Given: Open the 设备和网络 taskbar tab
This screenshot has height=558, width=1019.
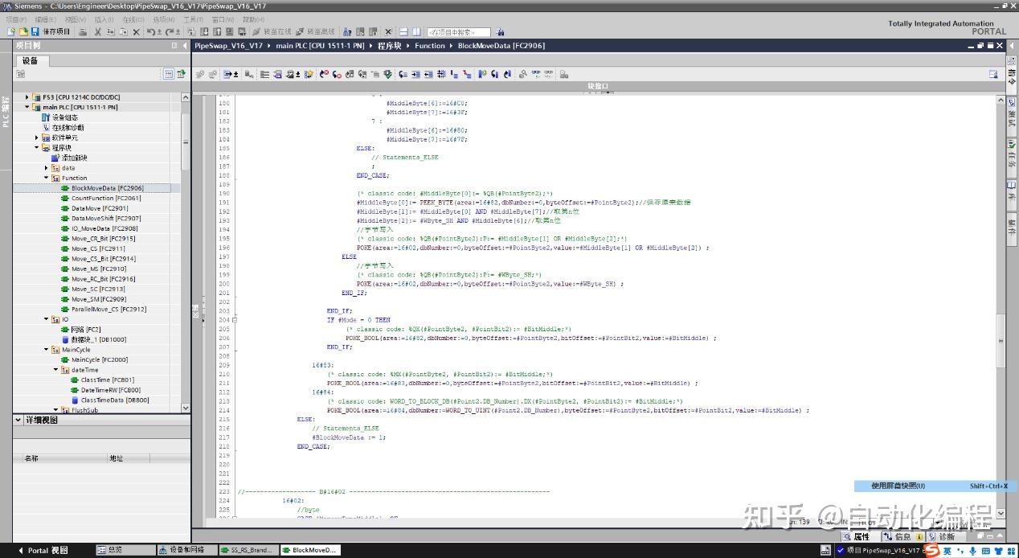Looking at the screenshot, I should pyautogui.click(x=187, y=550).
